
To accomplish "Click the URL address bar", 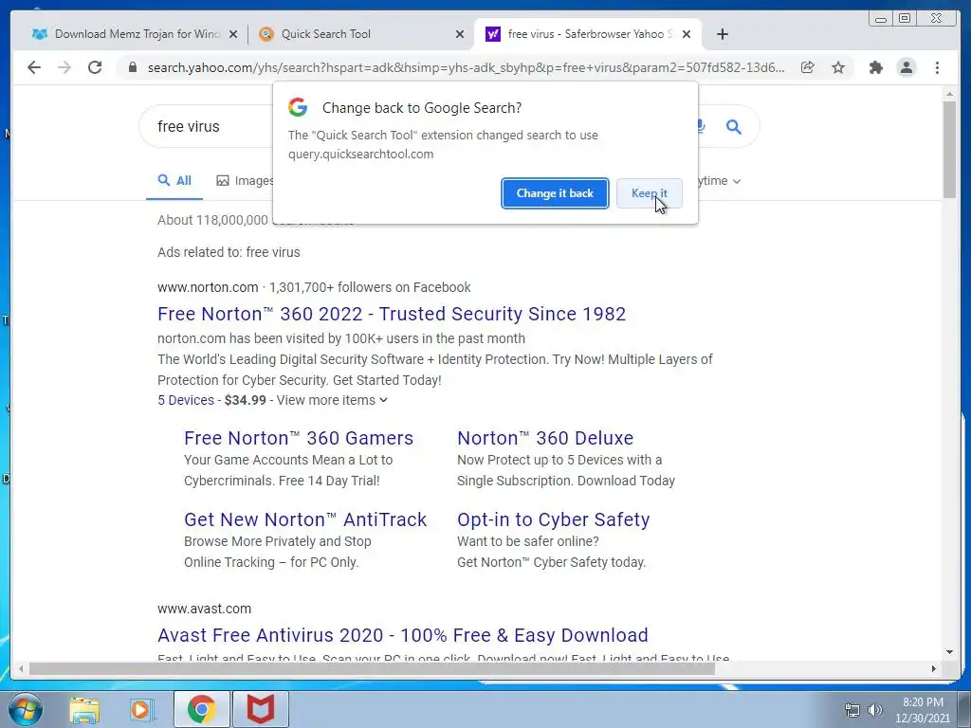I will click(x=466, y=67).
